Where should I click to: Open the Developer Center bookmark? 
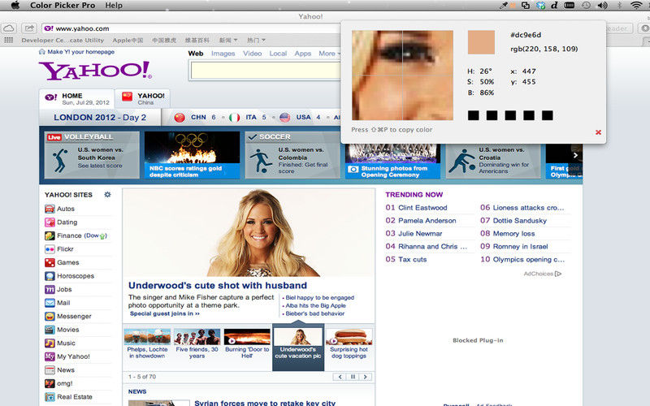point(63,40)
